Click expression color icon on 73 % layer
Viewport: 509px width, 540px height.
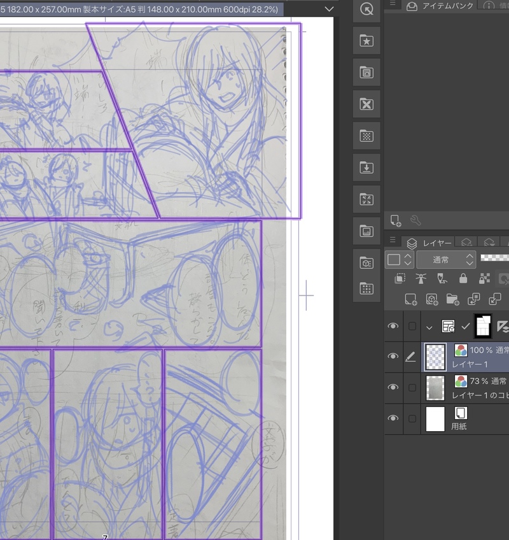(461, 381)
